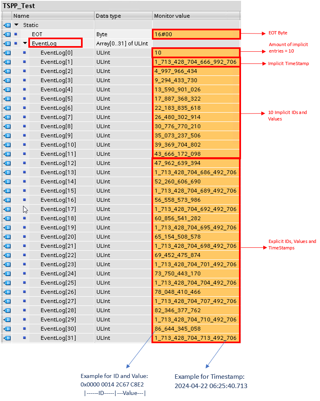This screenshot has width=320, height=401.
Task: Click monitor value 86_644_345_058
Action: (x=196, y=329)
